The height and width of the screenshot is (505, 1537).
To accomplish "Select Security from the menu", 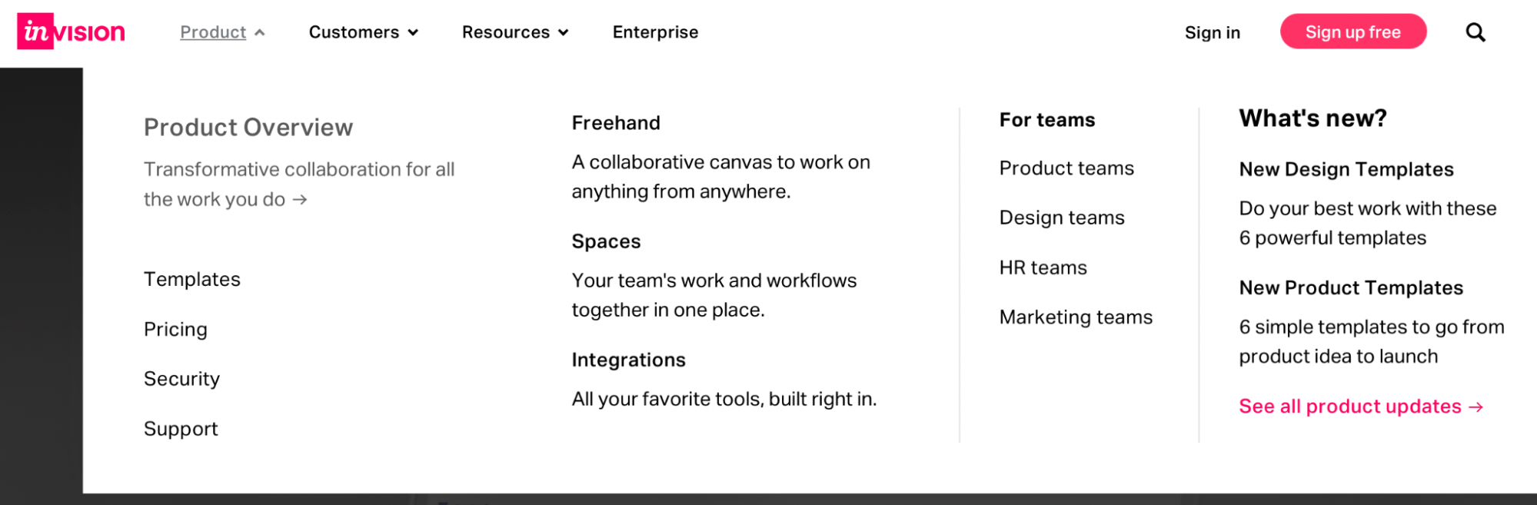I will 181,379.
